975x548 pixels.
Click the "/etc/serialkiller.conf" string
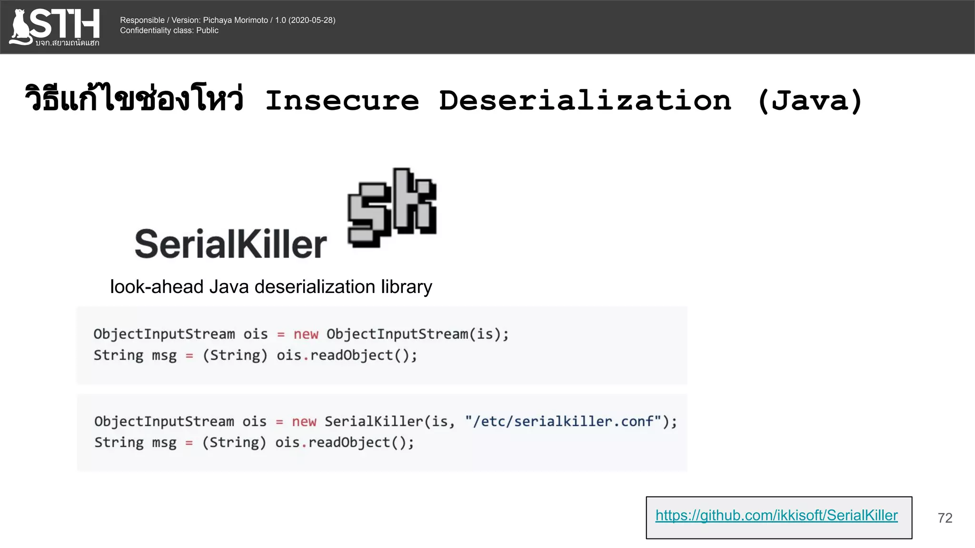point(563,421)
